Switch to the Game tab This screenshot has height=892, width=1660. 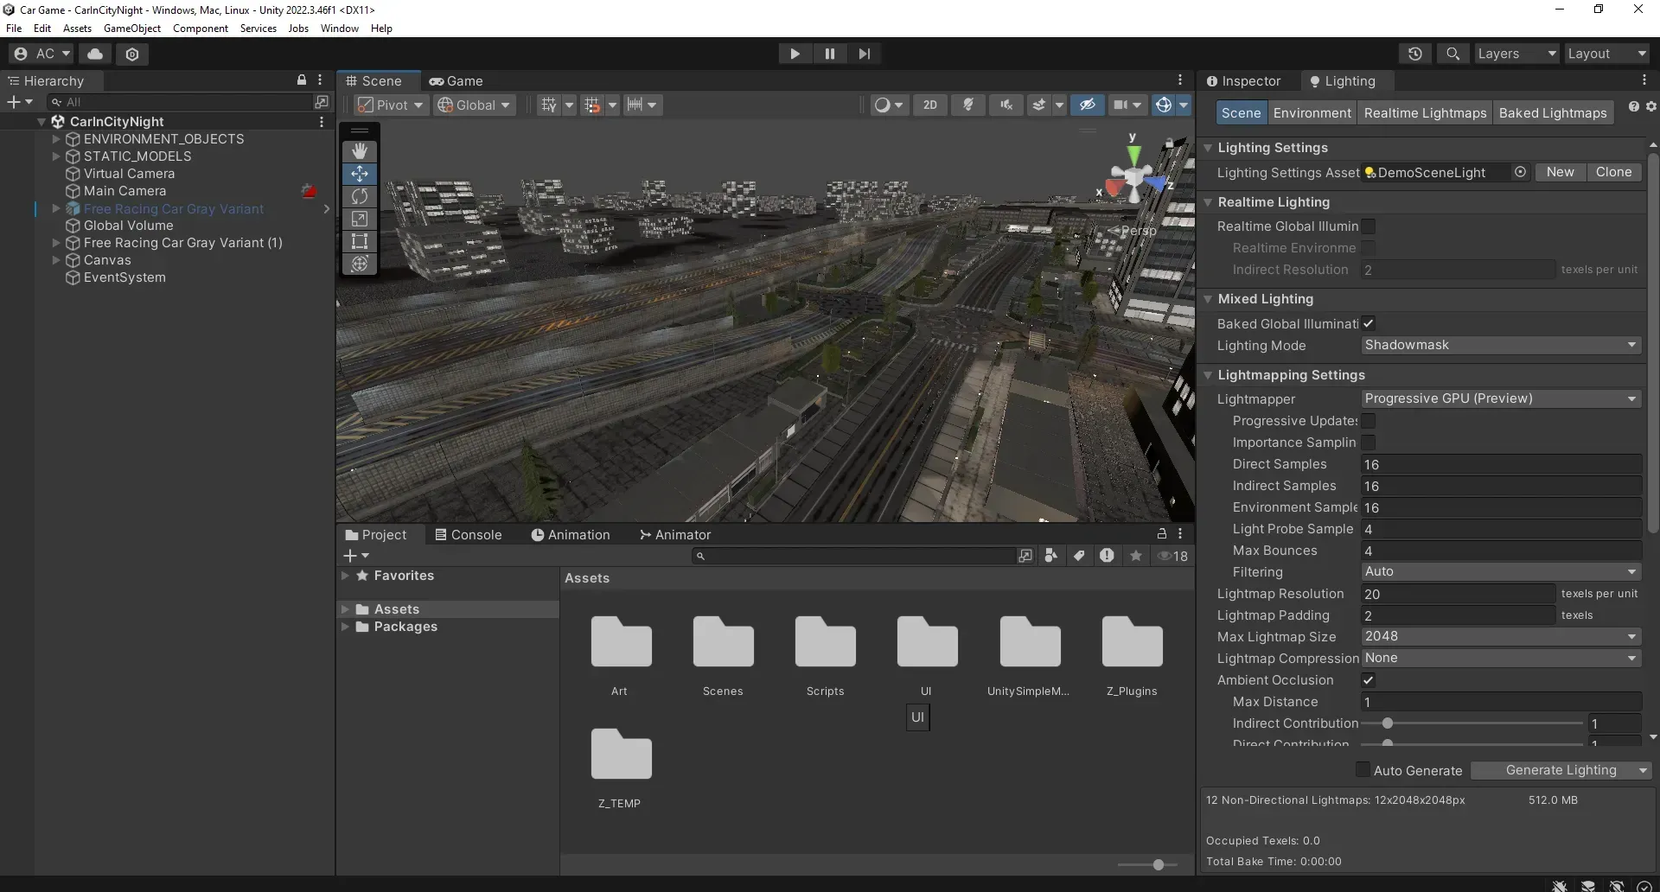pos(456,80)
